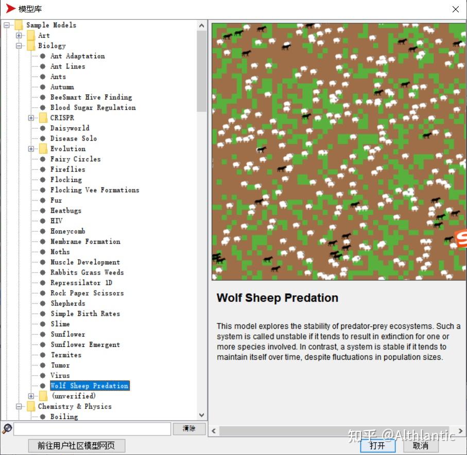
Task: Select the Moths model
Action: (60, 252)
